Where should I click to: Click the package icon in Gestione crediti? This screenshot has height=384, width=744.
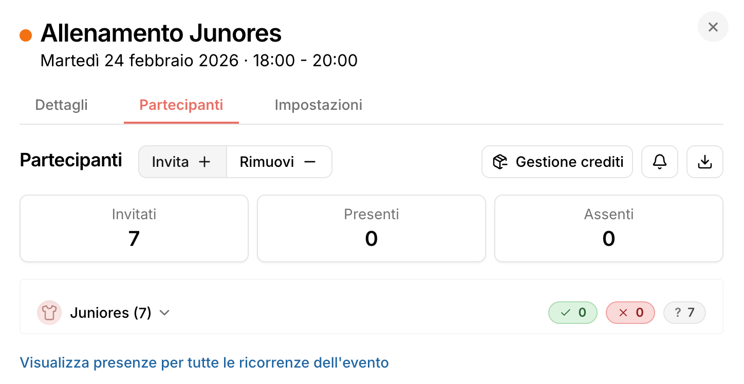(x=500, y=162)
